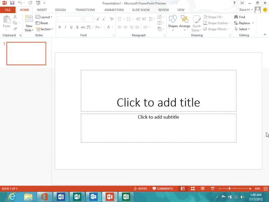Click the Save icon in quick access toolbar

click(12, 3)
